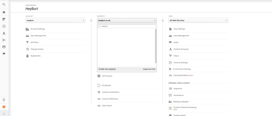Click E-commerce Settings cart icon
This screenshot has width=272, height=116.
tap(170, 69)
